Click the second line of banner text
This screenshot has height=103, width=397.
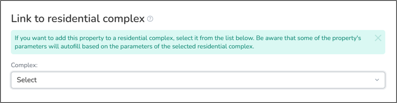tap(134, 46)
